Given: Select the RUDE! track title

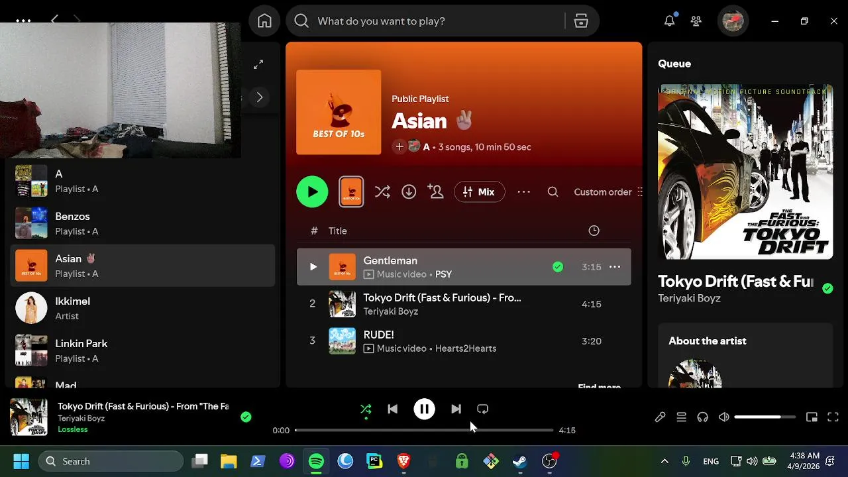Looking at the screenshot, I should pos(378,335).
